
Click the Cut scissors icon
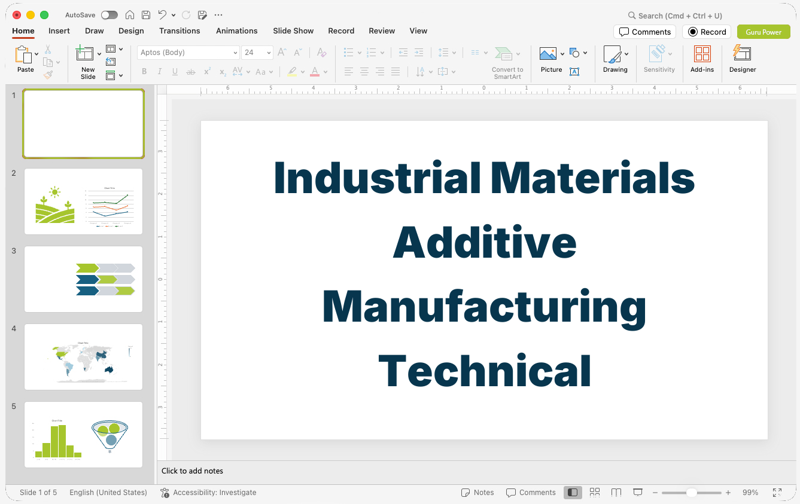(48, 50)
